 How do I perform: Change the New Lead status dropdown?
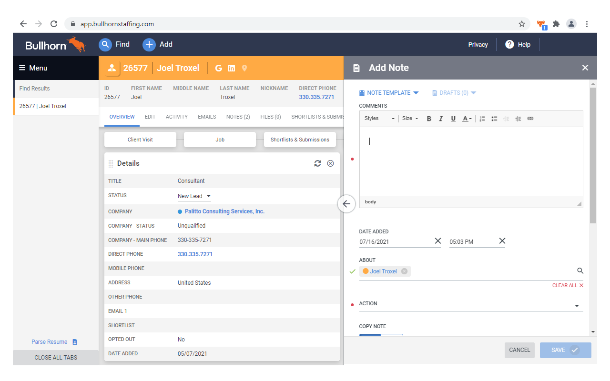[194, 196]
